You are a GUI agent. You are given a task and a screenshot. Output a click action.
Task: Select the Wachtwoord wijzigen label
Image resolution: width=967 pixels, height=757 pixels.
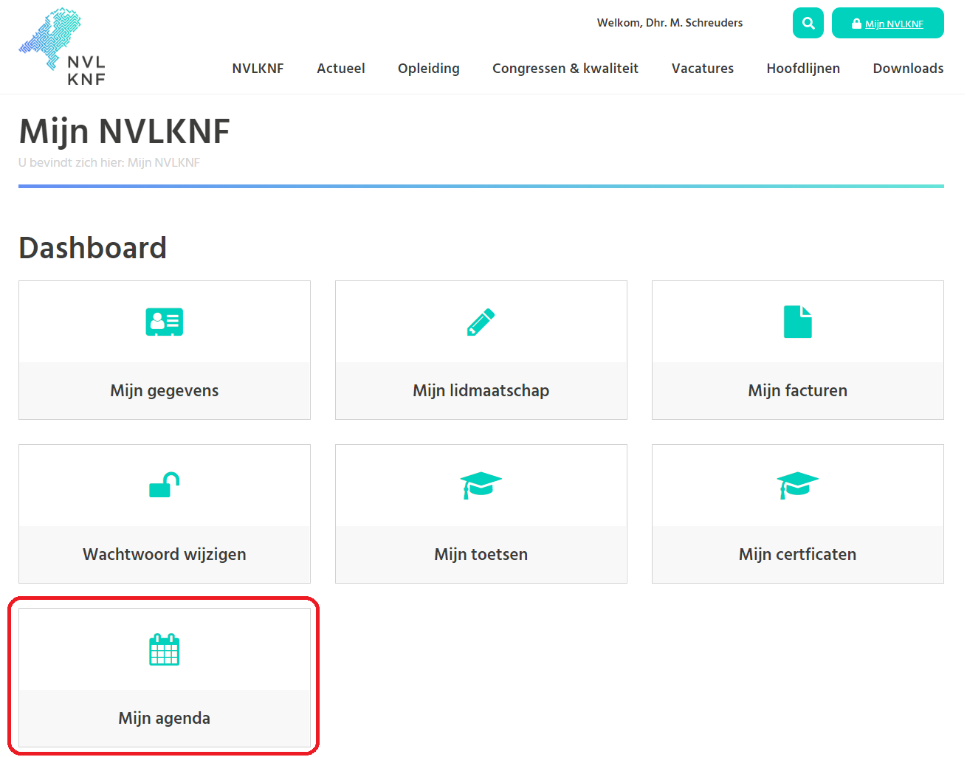pyautogui.click(x=165, y=554)
